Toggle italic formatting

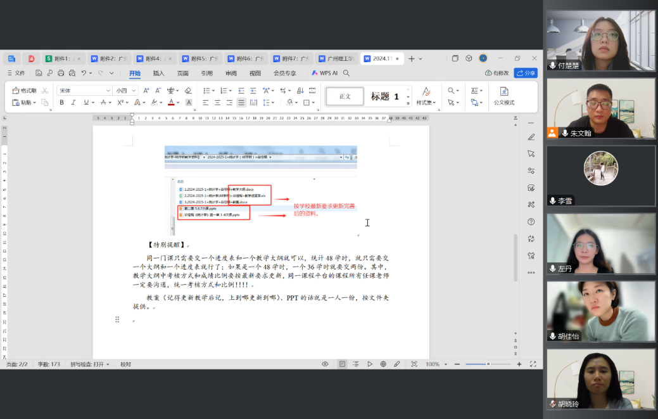click(x=73, y=103)
